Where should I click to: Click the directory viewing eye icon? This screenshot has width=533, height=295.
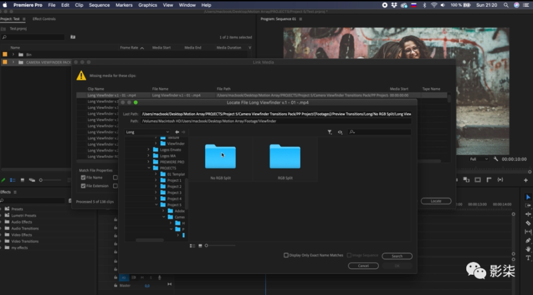pyautogui.click(x=340, y=132)
